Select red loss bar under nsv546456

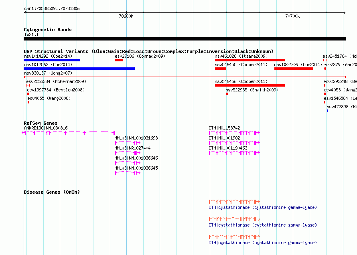point(250,85)
